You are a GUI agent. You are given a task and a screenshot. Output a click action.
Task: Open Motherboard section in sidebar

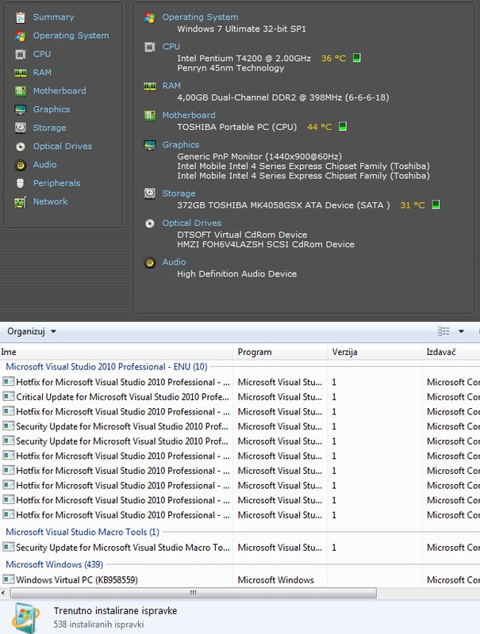[60, 91]
